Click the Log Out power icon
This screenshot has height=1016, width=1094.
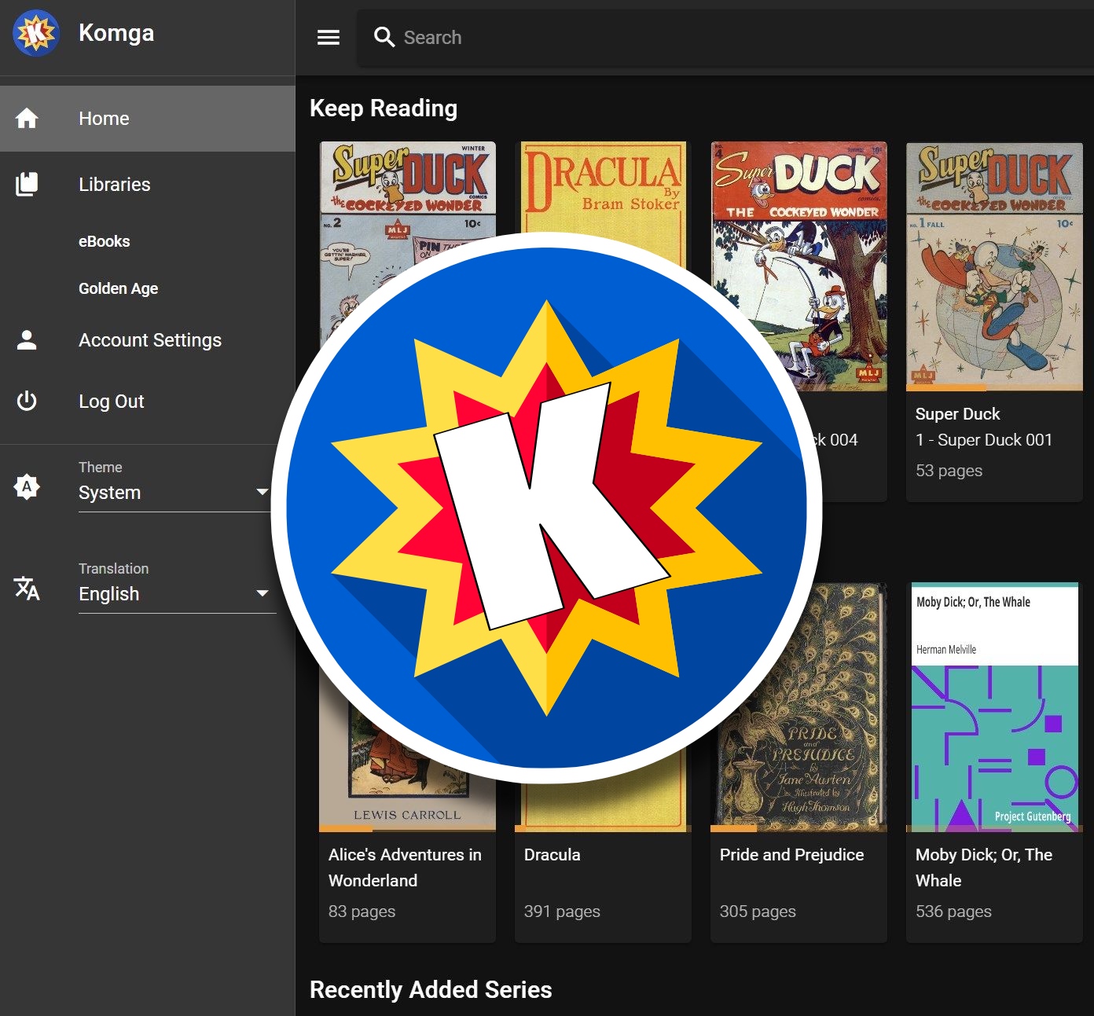27,402
